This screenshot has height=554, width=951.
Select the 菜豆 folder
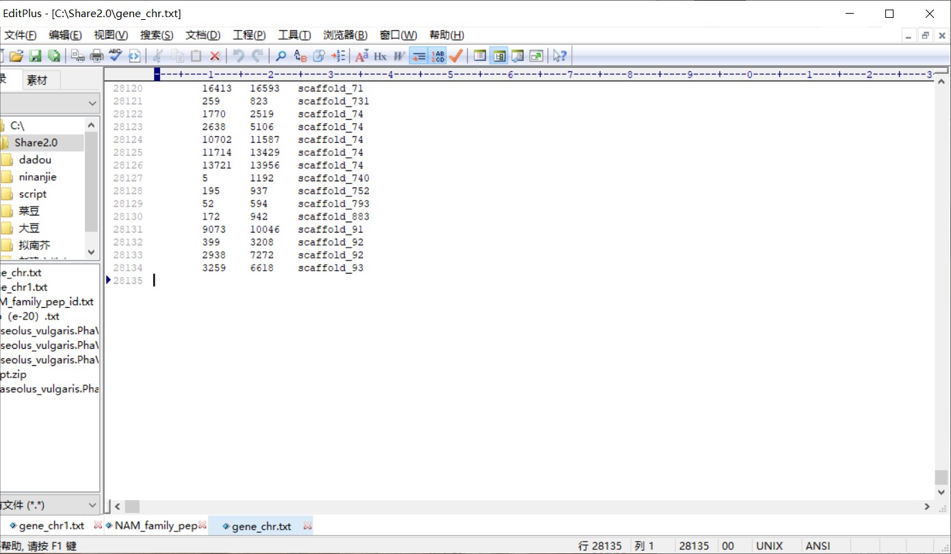[x=29, y=211]
